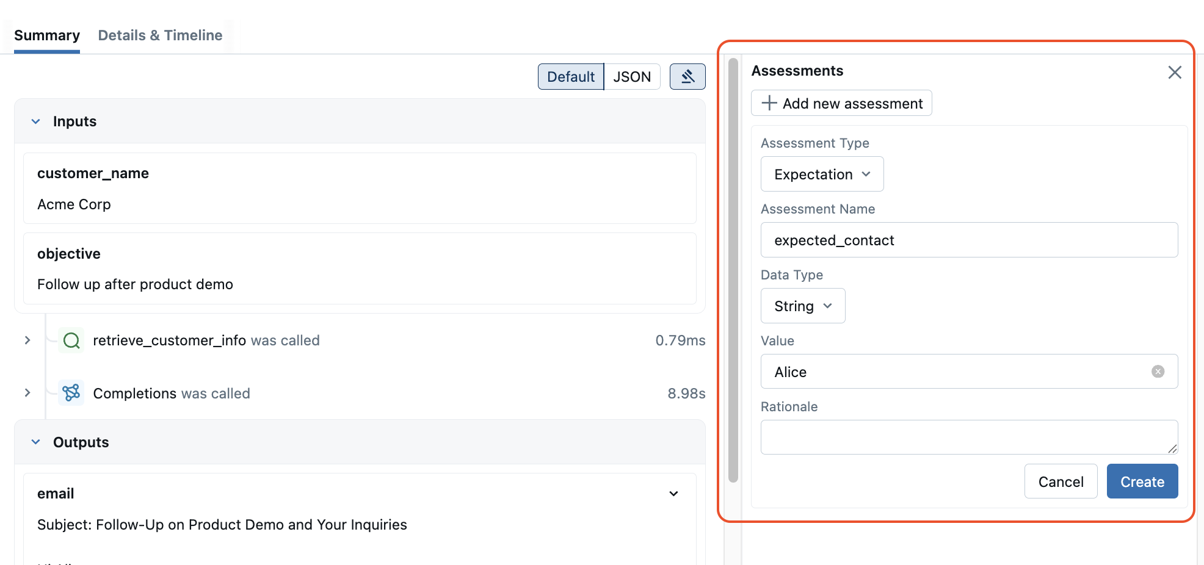This screenshot has width=1204, height=565.
Task: Collapse the Inputs section
Action: 35,121
